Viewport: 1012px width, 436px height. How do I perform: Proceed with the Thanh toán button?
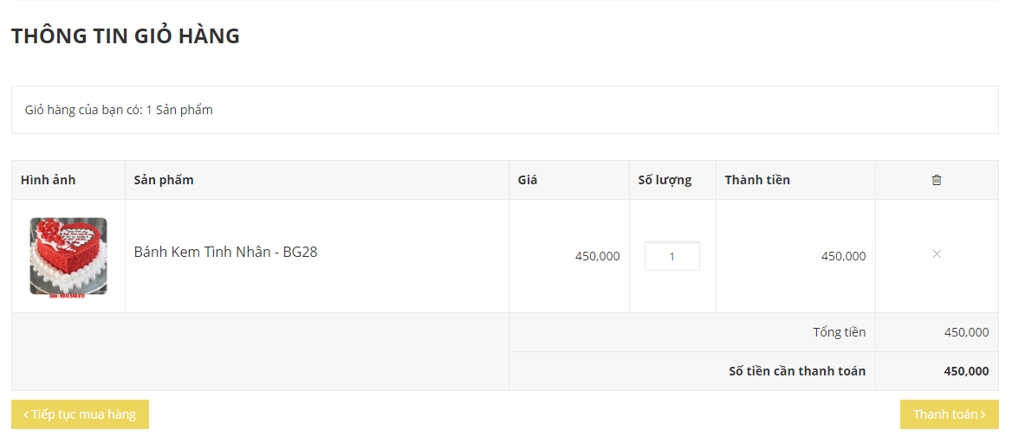click(949, 414)
